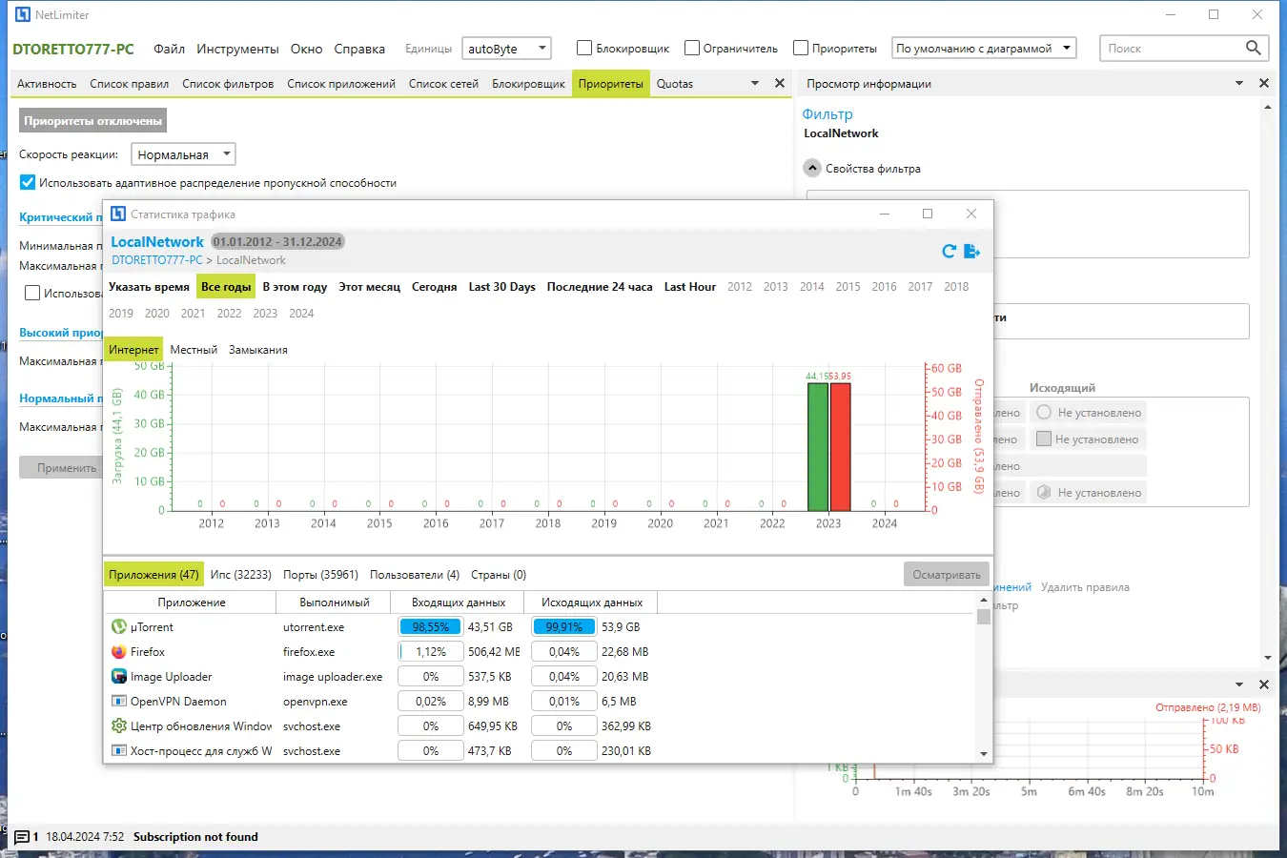Click the 99,91% outgoing bar for µTorrent
The height and width of the screenshot is (858, 1287).
564,627
